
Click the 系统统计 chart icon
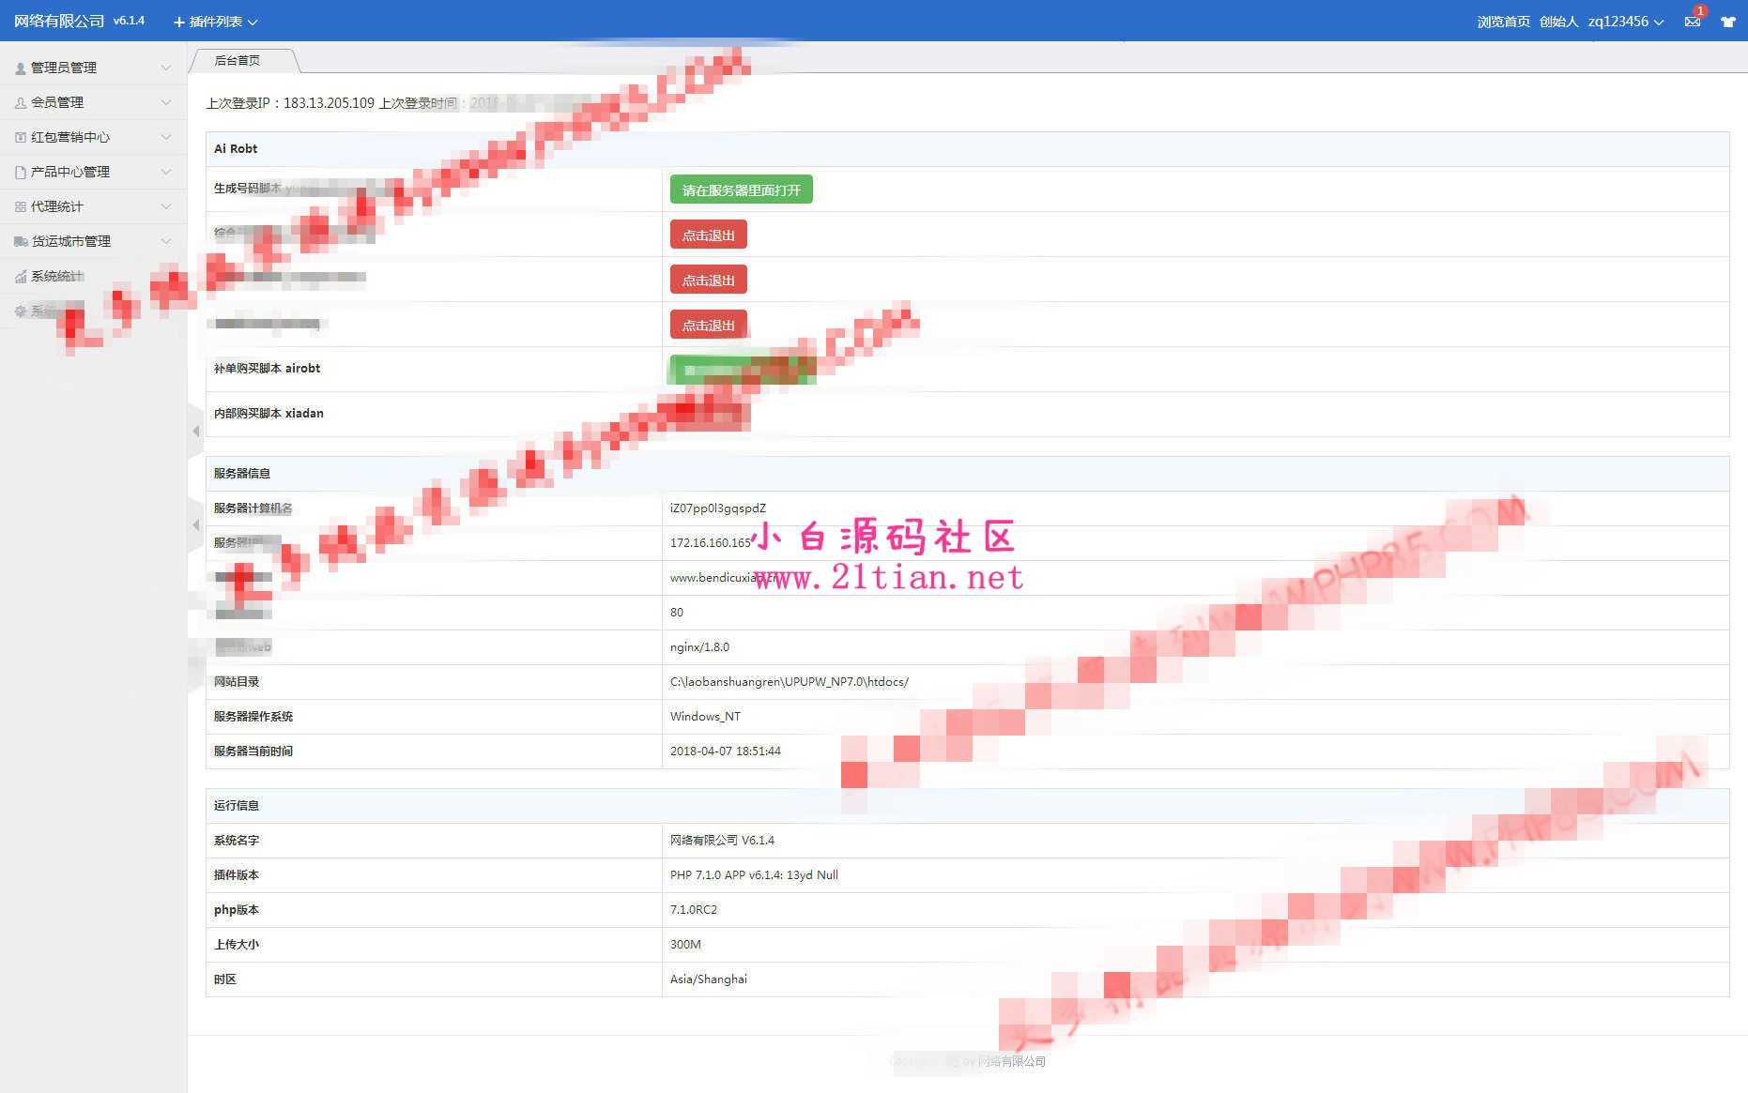(x=21, y=277)
